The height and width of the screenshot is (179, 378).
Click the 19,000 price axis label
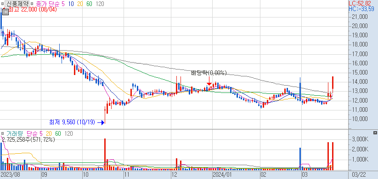360,35
